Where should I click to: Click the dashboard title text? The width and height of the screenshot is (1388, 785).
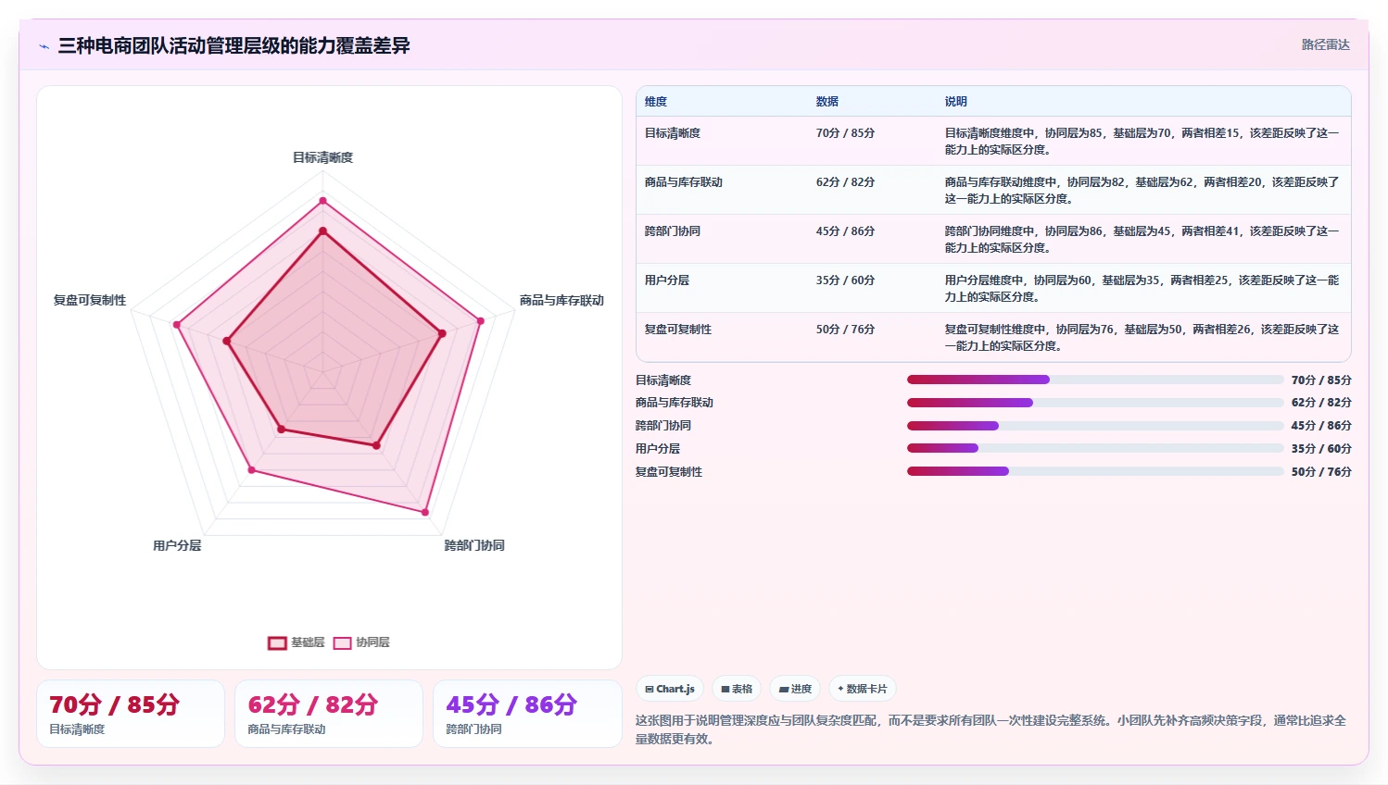pyautogui.click(x=233, y=45)
